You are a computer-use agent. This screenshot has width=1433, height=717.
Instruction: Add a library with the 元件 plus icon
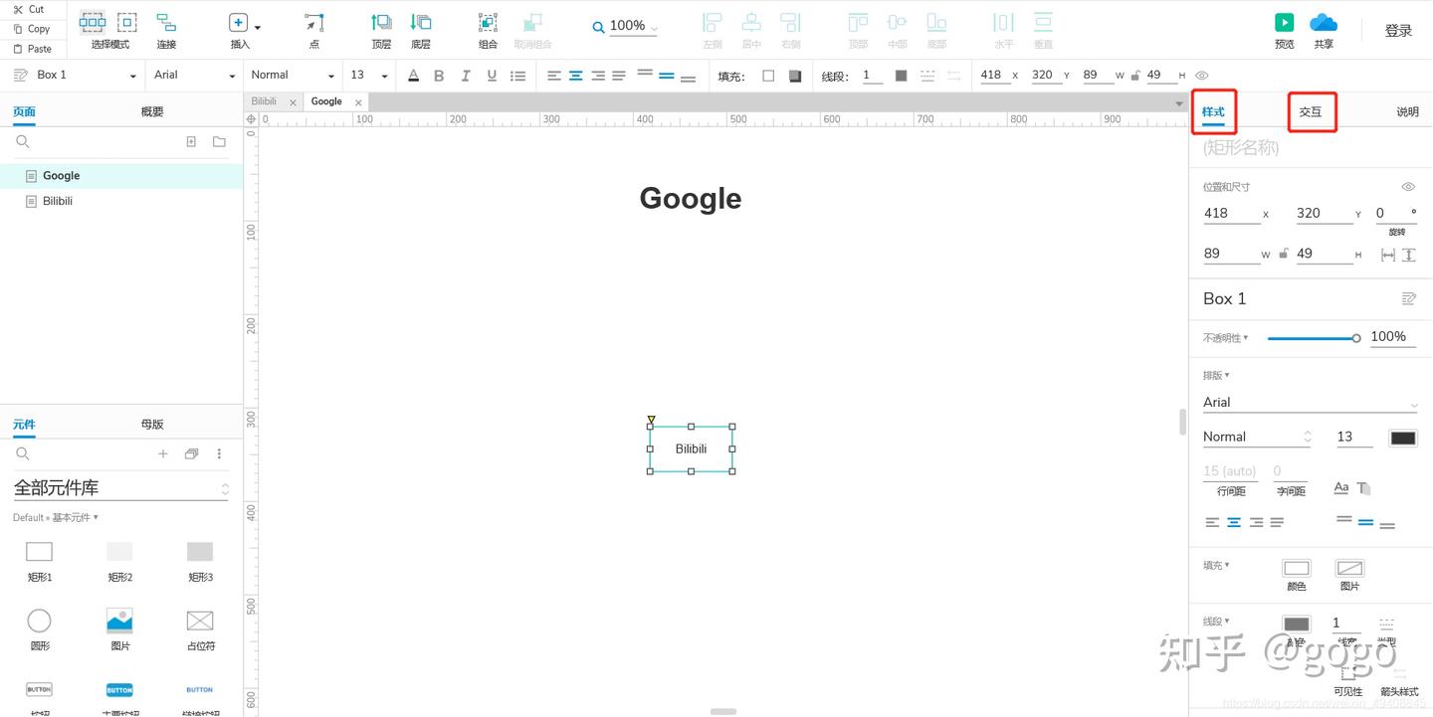pos(163,453)
